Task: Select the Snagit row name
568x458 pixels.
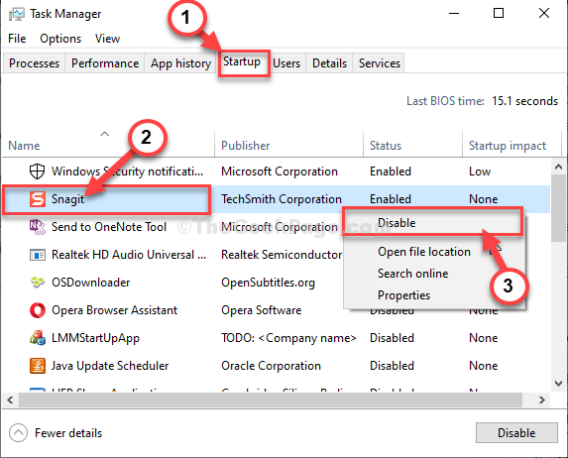Action: coord(67,199)
